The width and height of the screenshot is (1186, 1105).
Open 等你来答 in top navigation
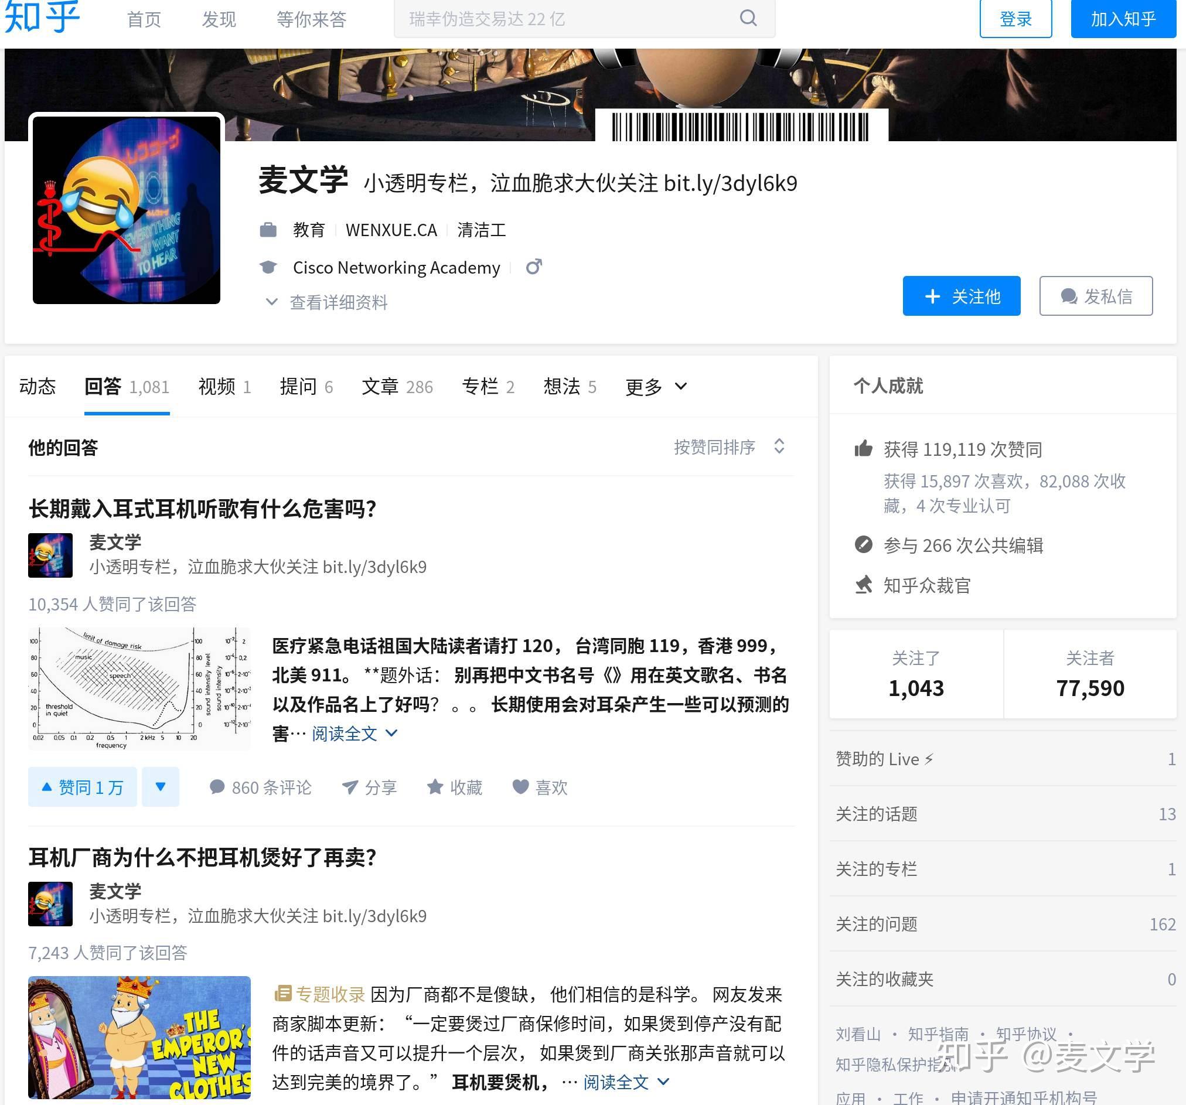311,19
